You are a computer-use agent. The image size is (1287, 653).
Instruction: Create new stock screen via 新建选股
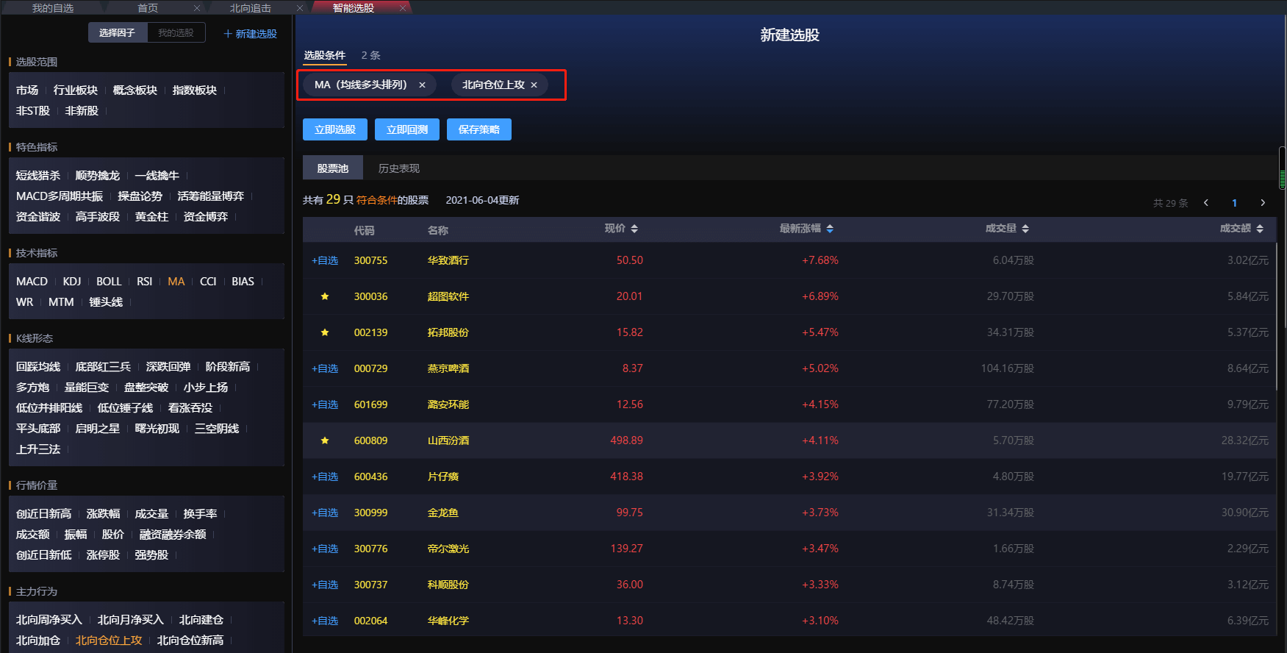pos(250,34)
